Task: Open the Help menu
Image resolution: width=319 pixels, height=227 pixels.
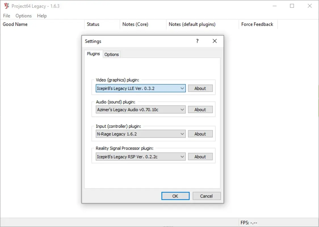Action: click(42, 16)
